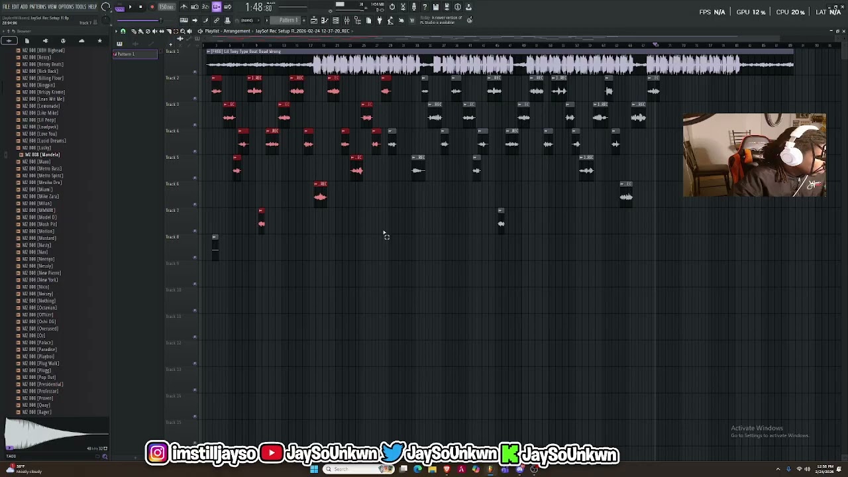848x477 pixels.
Task: Select the playlist Paint brush tool
Action: tap(140, 31)
